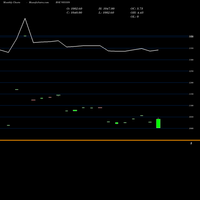
Task: Click the 'OC: 3.73' reading
Action: pyautogui.click(x=137, y=9)
